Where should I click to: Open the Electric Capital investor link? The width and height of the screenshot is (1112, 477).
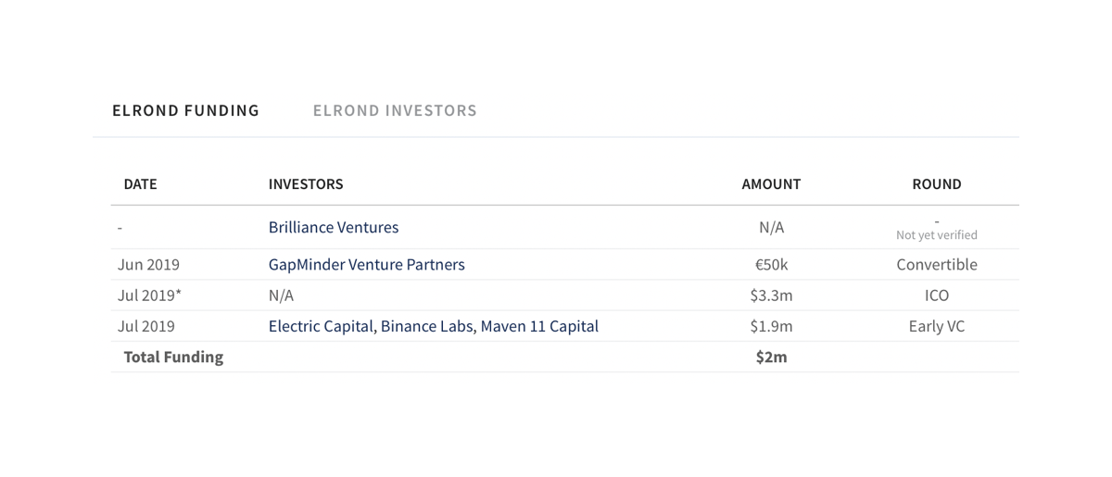pos(322,326)
